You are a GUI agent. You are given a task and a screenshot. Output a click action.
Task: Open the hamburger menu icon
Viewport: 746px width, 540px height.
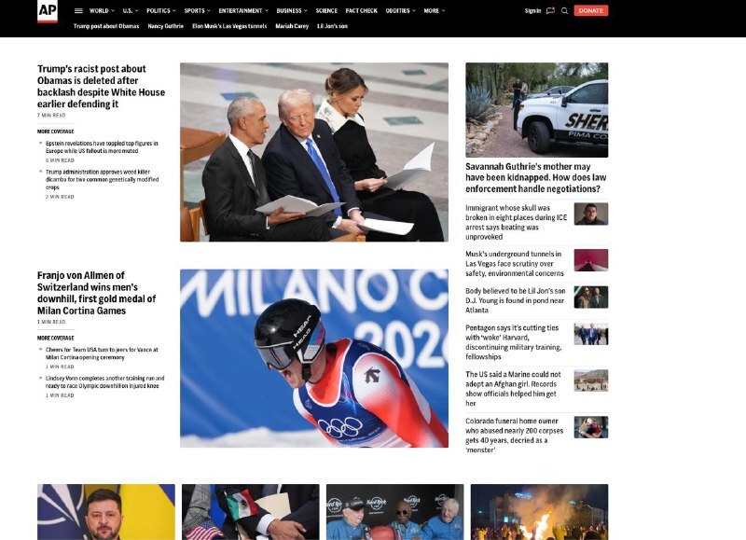[x=78, y=11]
